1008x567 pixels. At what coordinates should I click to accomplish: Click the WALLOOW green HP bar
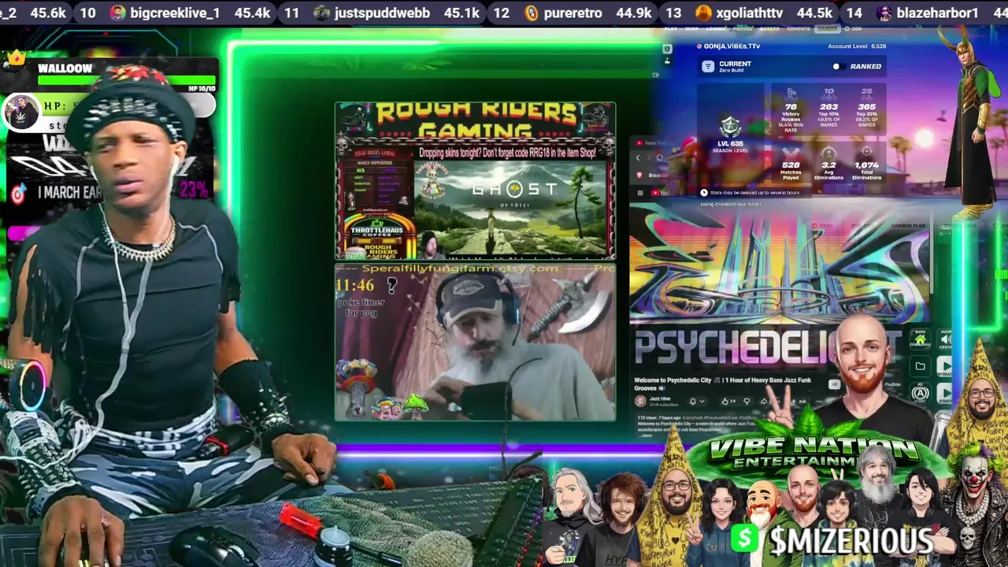click(x=127, y=80)
